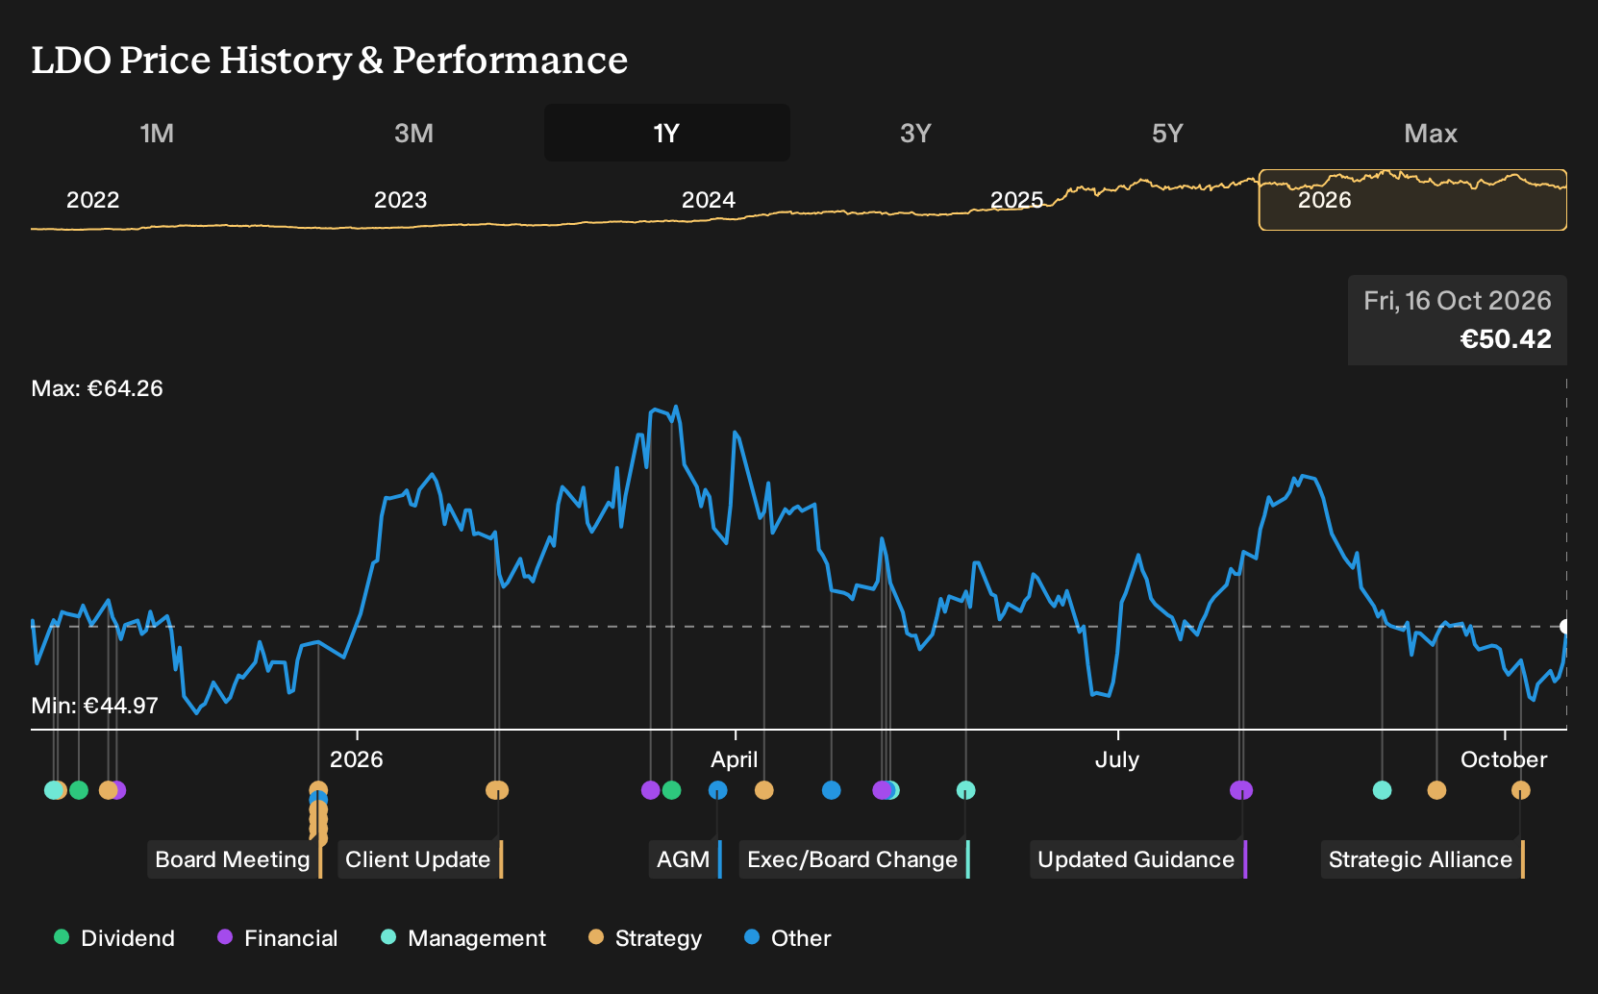Open the Board Meeting event label
Screen dimensions: 1598x994
(233, 859)
